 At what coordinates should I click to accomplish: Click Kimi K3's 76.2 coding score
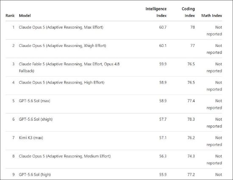click(x=191, y=138)
